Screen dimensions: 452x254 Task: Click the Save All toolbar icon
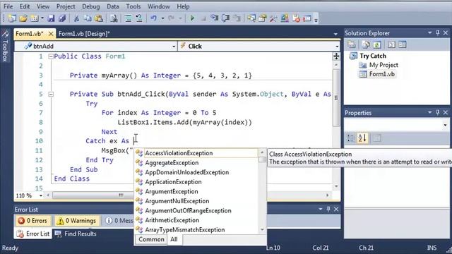62,18
